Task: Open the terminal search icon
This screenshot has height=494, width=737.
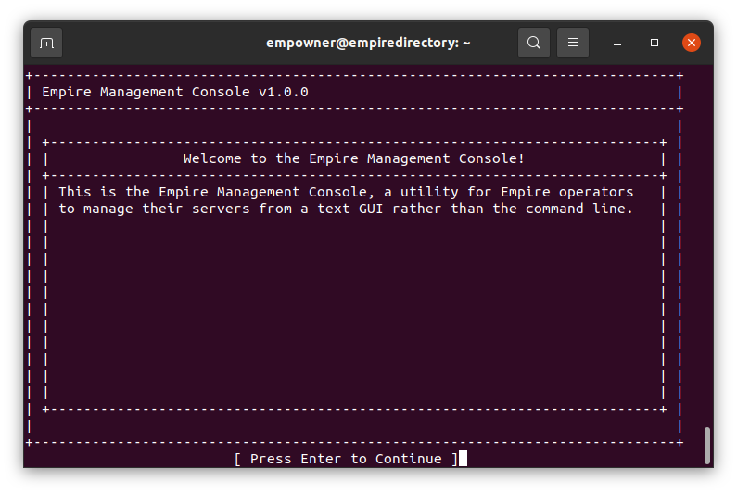Action: click(533, 43)
